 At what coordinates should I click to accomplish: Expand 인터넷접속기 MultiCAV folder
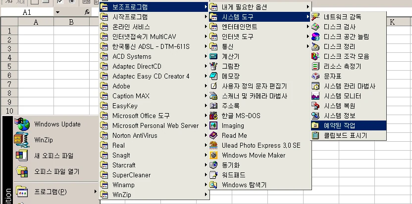pyautogui.click(x=154, y=37)
